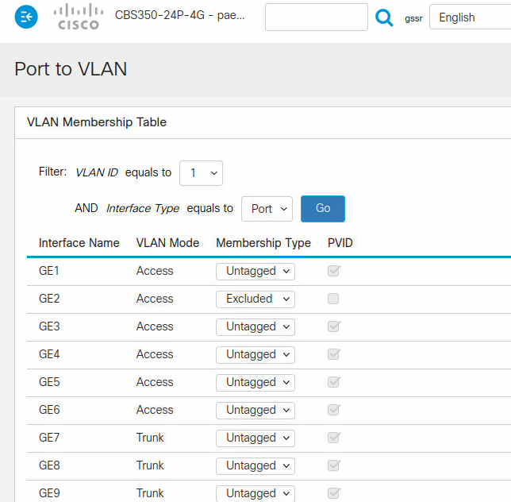Open GE7 Membership Type dropdown
The height and width of the screenshot is (502, 511).
[255, 438]
